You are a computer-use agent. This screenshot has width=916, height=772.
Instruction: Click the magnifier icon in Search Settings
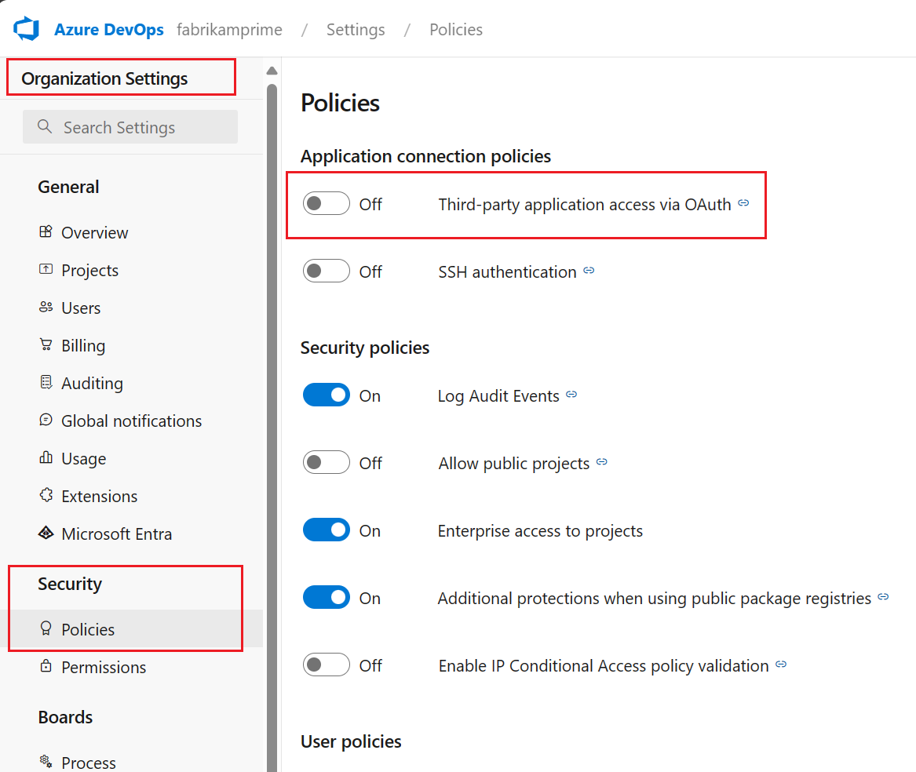pos(45,126)
